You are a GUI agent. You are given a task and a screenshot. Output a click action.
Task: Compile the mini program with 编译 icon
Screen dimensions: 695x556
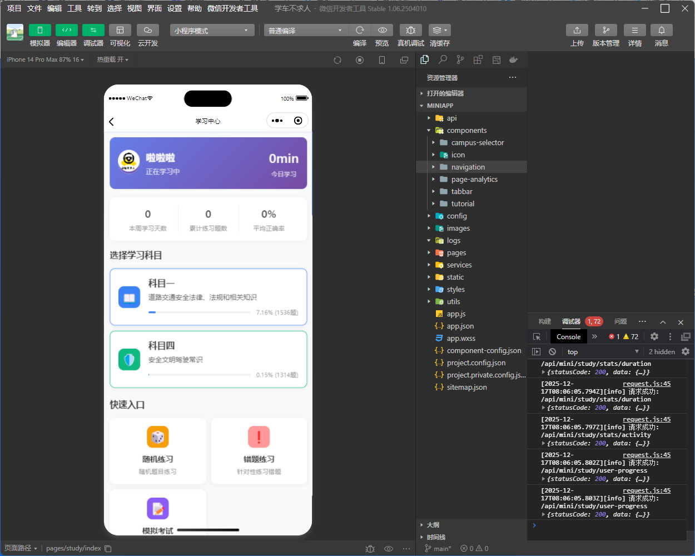[359, 30]
